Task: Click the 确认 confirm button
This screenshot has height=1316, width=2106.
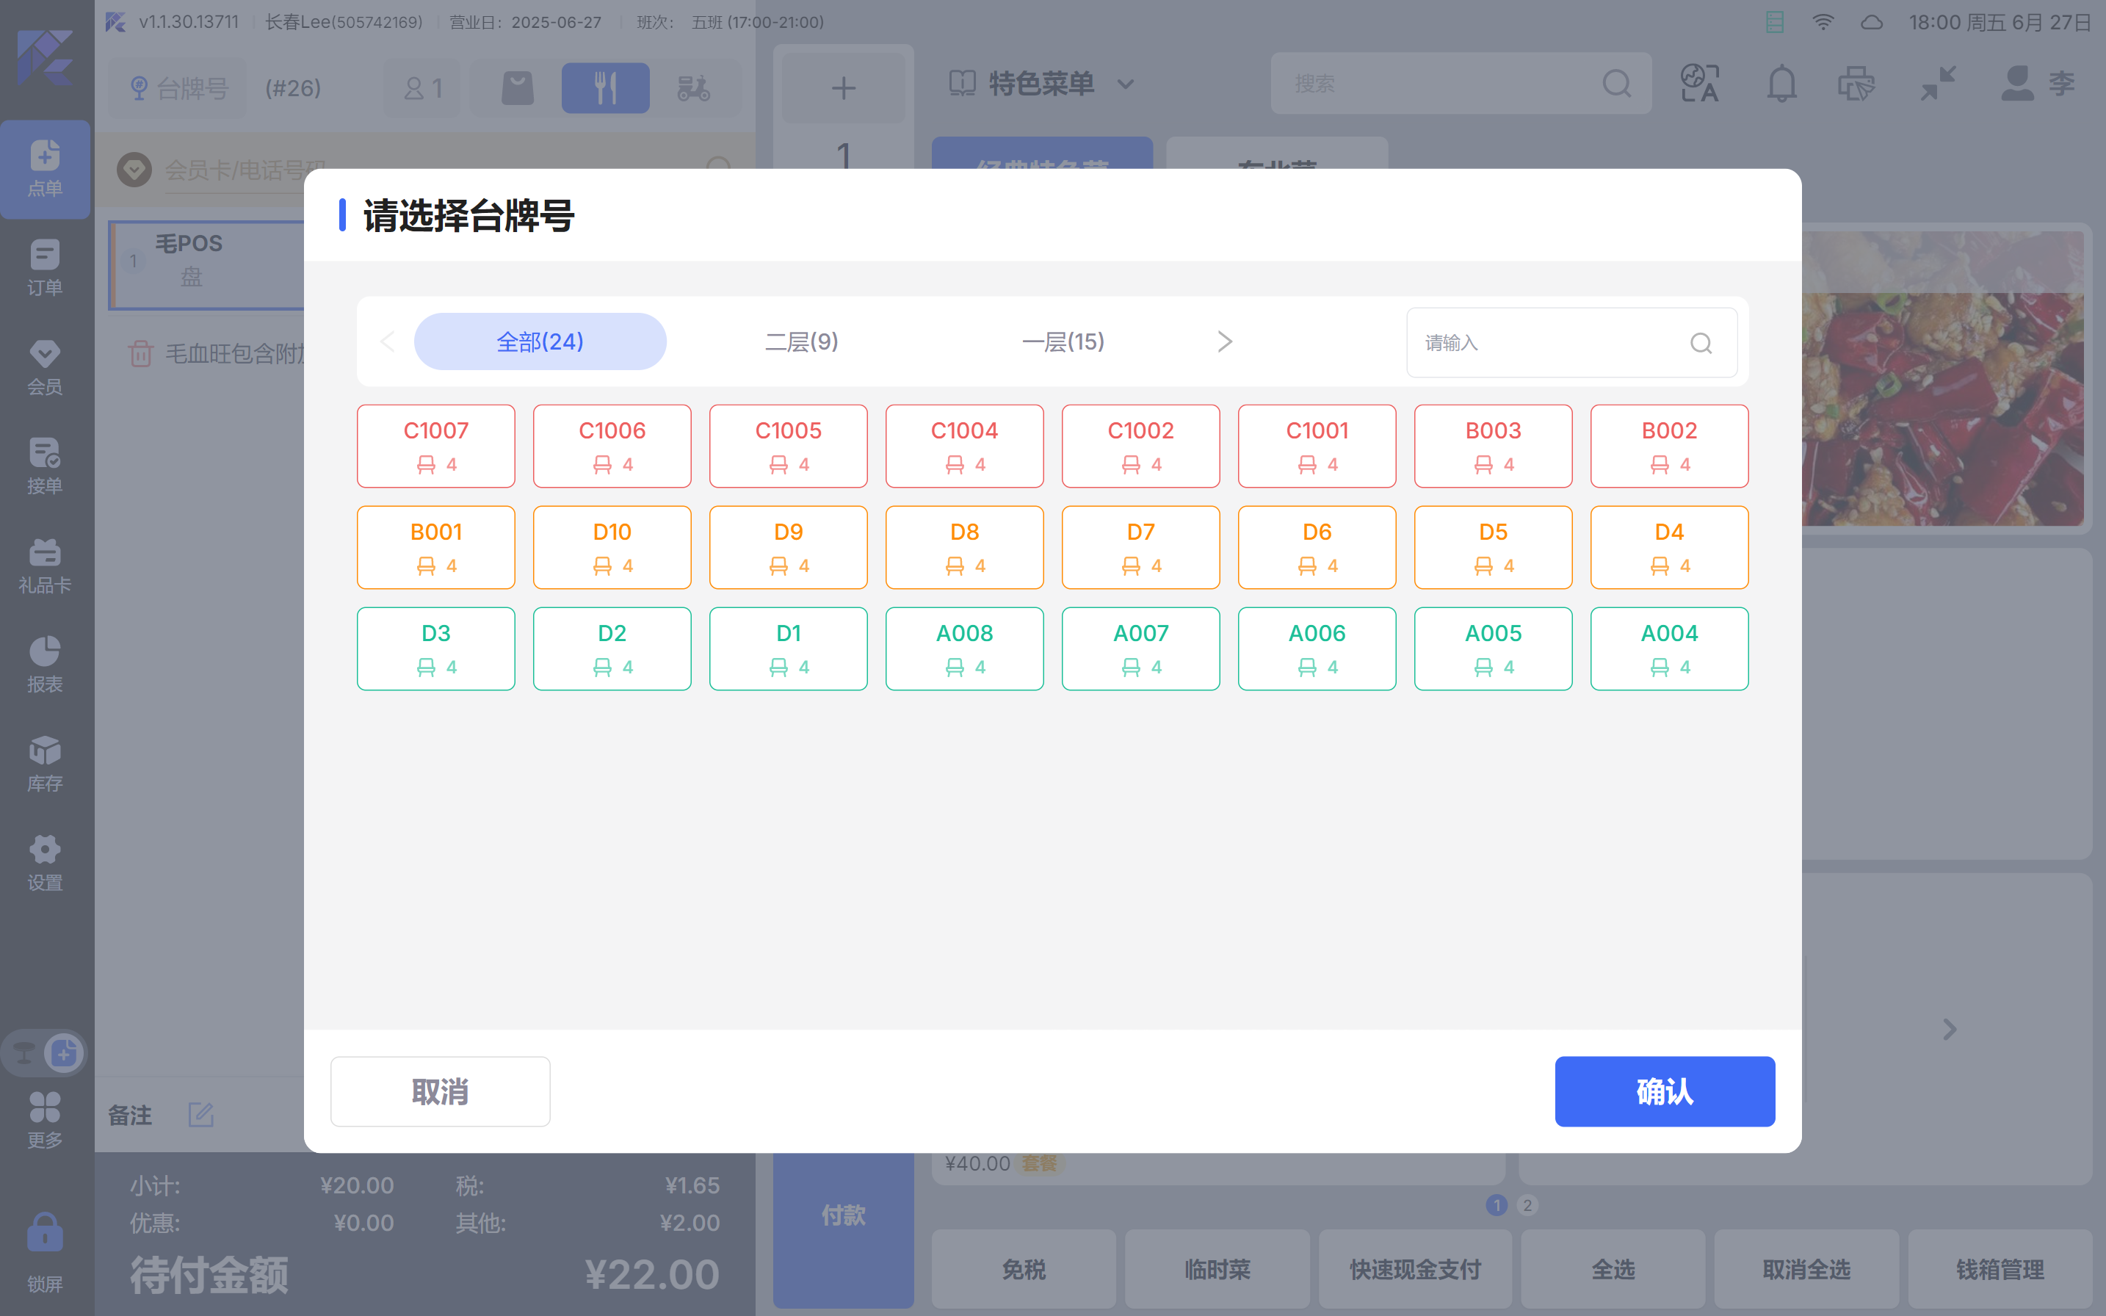Action: [1664, 1091]
